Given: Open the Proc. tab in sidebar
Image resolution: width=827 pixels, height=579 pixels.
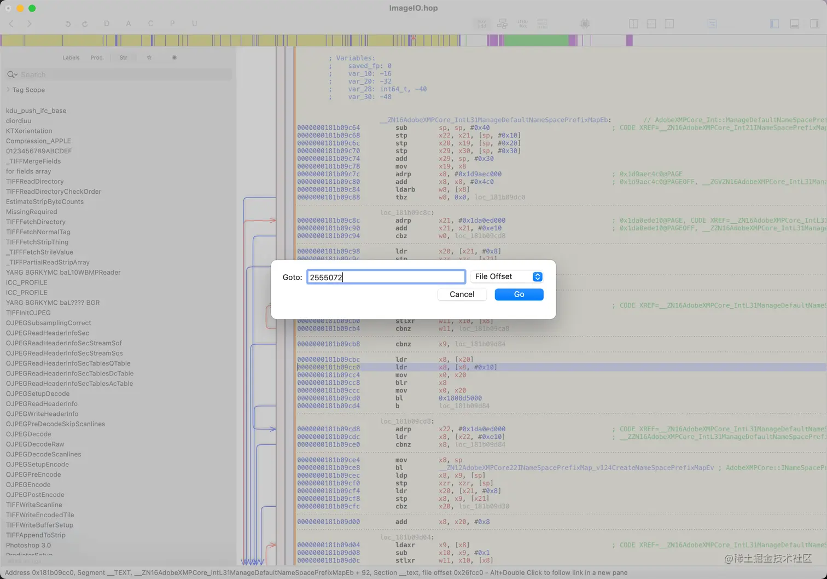Looking at the screenshot, I should [97, 57].
